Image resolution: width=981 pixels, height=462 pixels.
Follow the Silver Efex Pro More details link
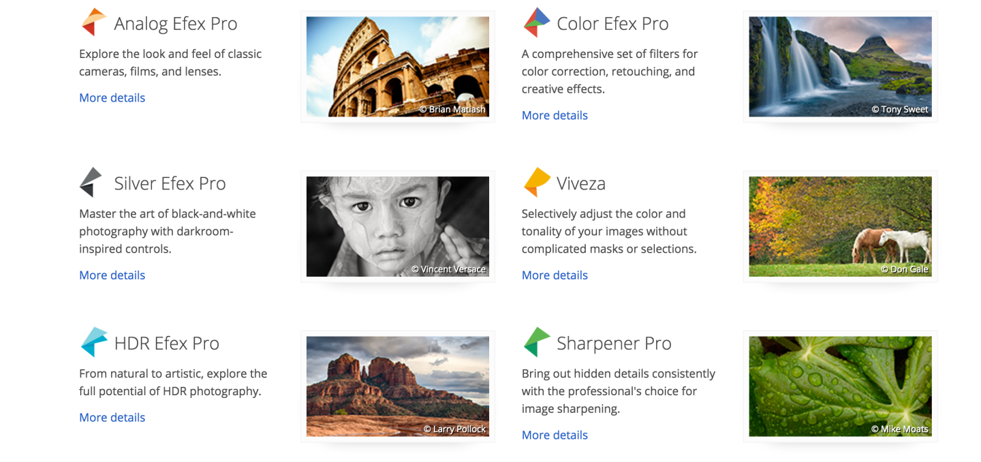(x=112, y=275)
